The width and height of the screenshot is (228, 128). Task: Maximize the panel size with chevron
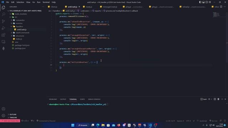pos(222,99)
